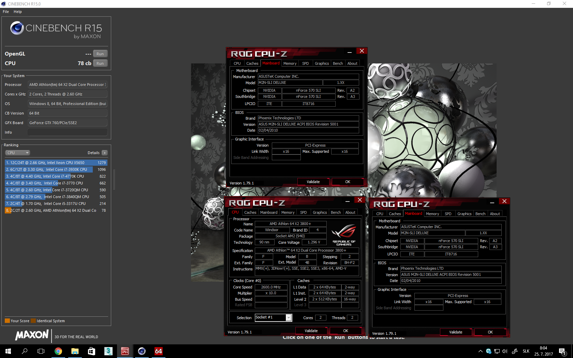Viewport: 573px width, 358px height.
Task: Open the Action Center notifications icon
Action: pyautogui.click(x=562, y=351)
